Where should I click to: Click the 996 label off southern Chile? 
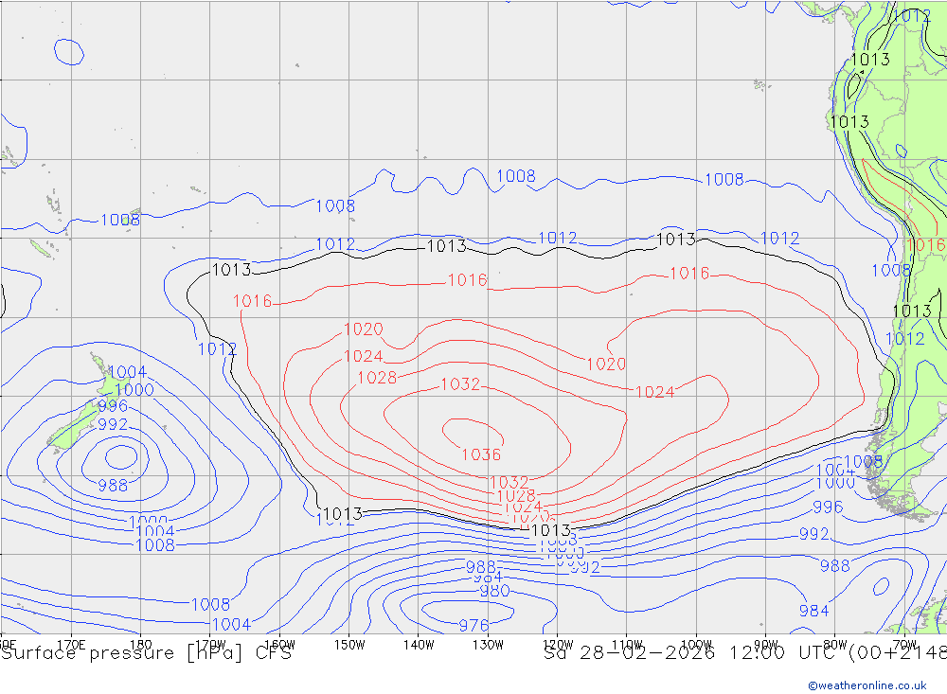[828, 507]
